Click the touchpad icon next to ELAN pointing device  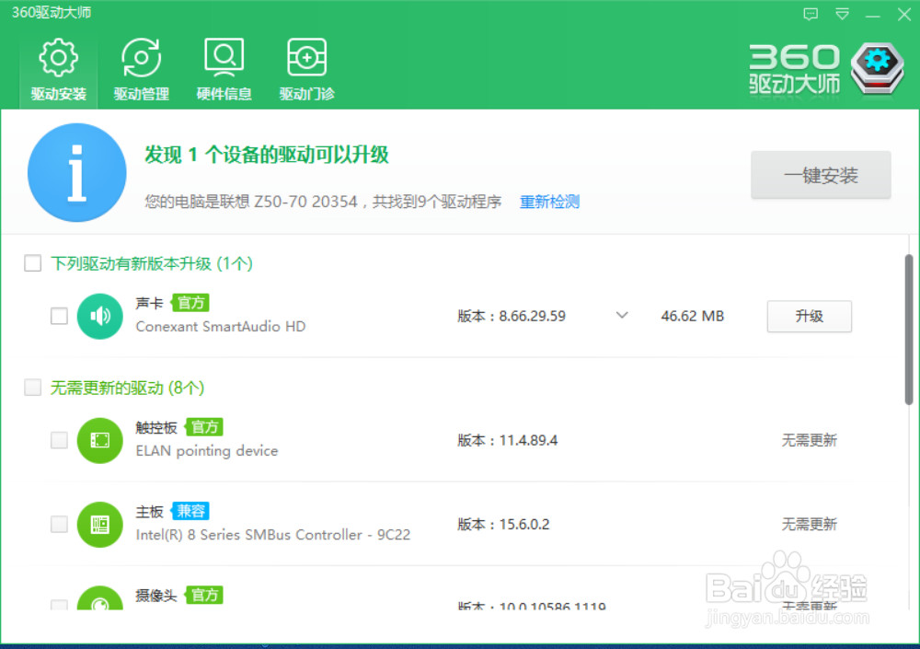click(x=99, y=440)
